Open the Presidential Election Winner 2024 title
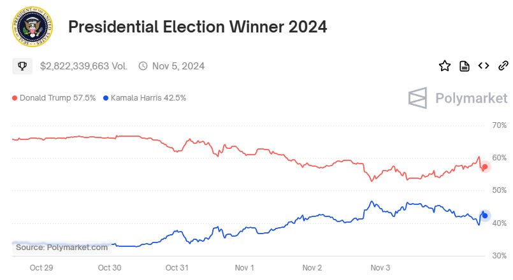The image size is (513, 280). [197, 27]
